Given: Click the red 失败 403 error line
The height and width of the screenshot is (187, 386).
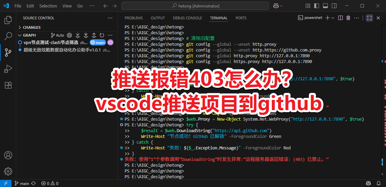Looking at the screenshot, I should [x=227, y=160].
